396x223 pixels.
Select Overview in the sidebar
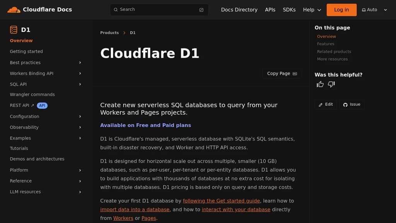click(21, 40)
